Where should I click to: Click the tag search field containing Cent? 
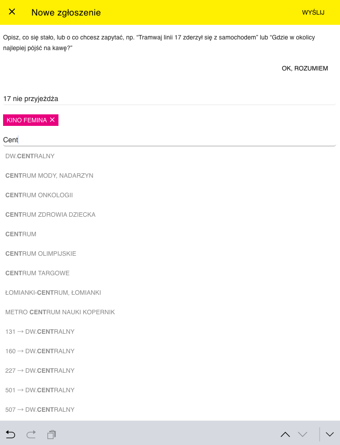click(x=169, y=140)
